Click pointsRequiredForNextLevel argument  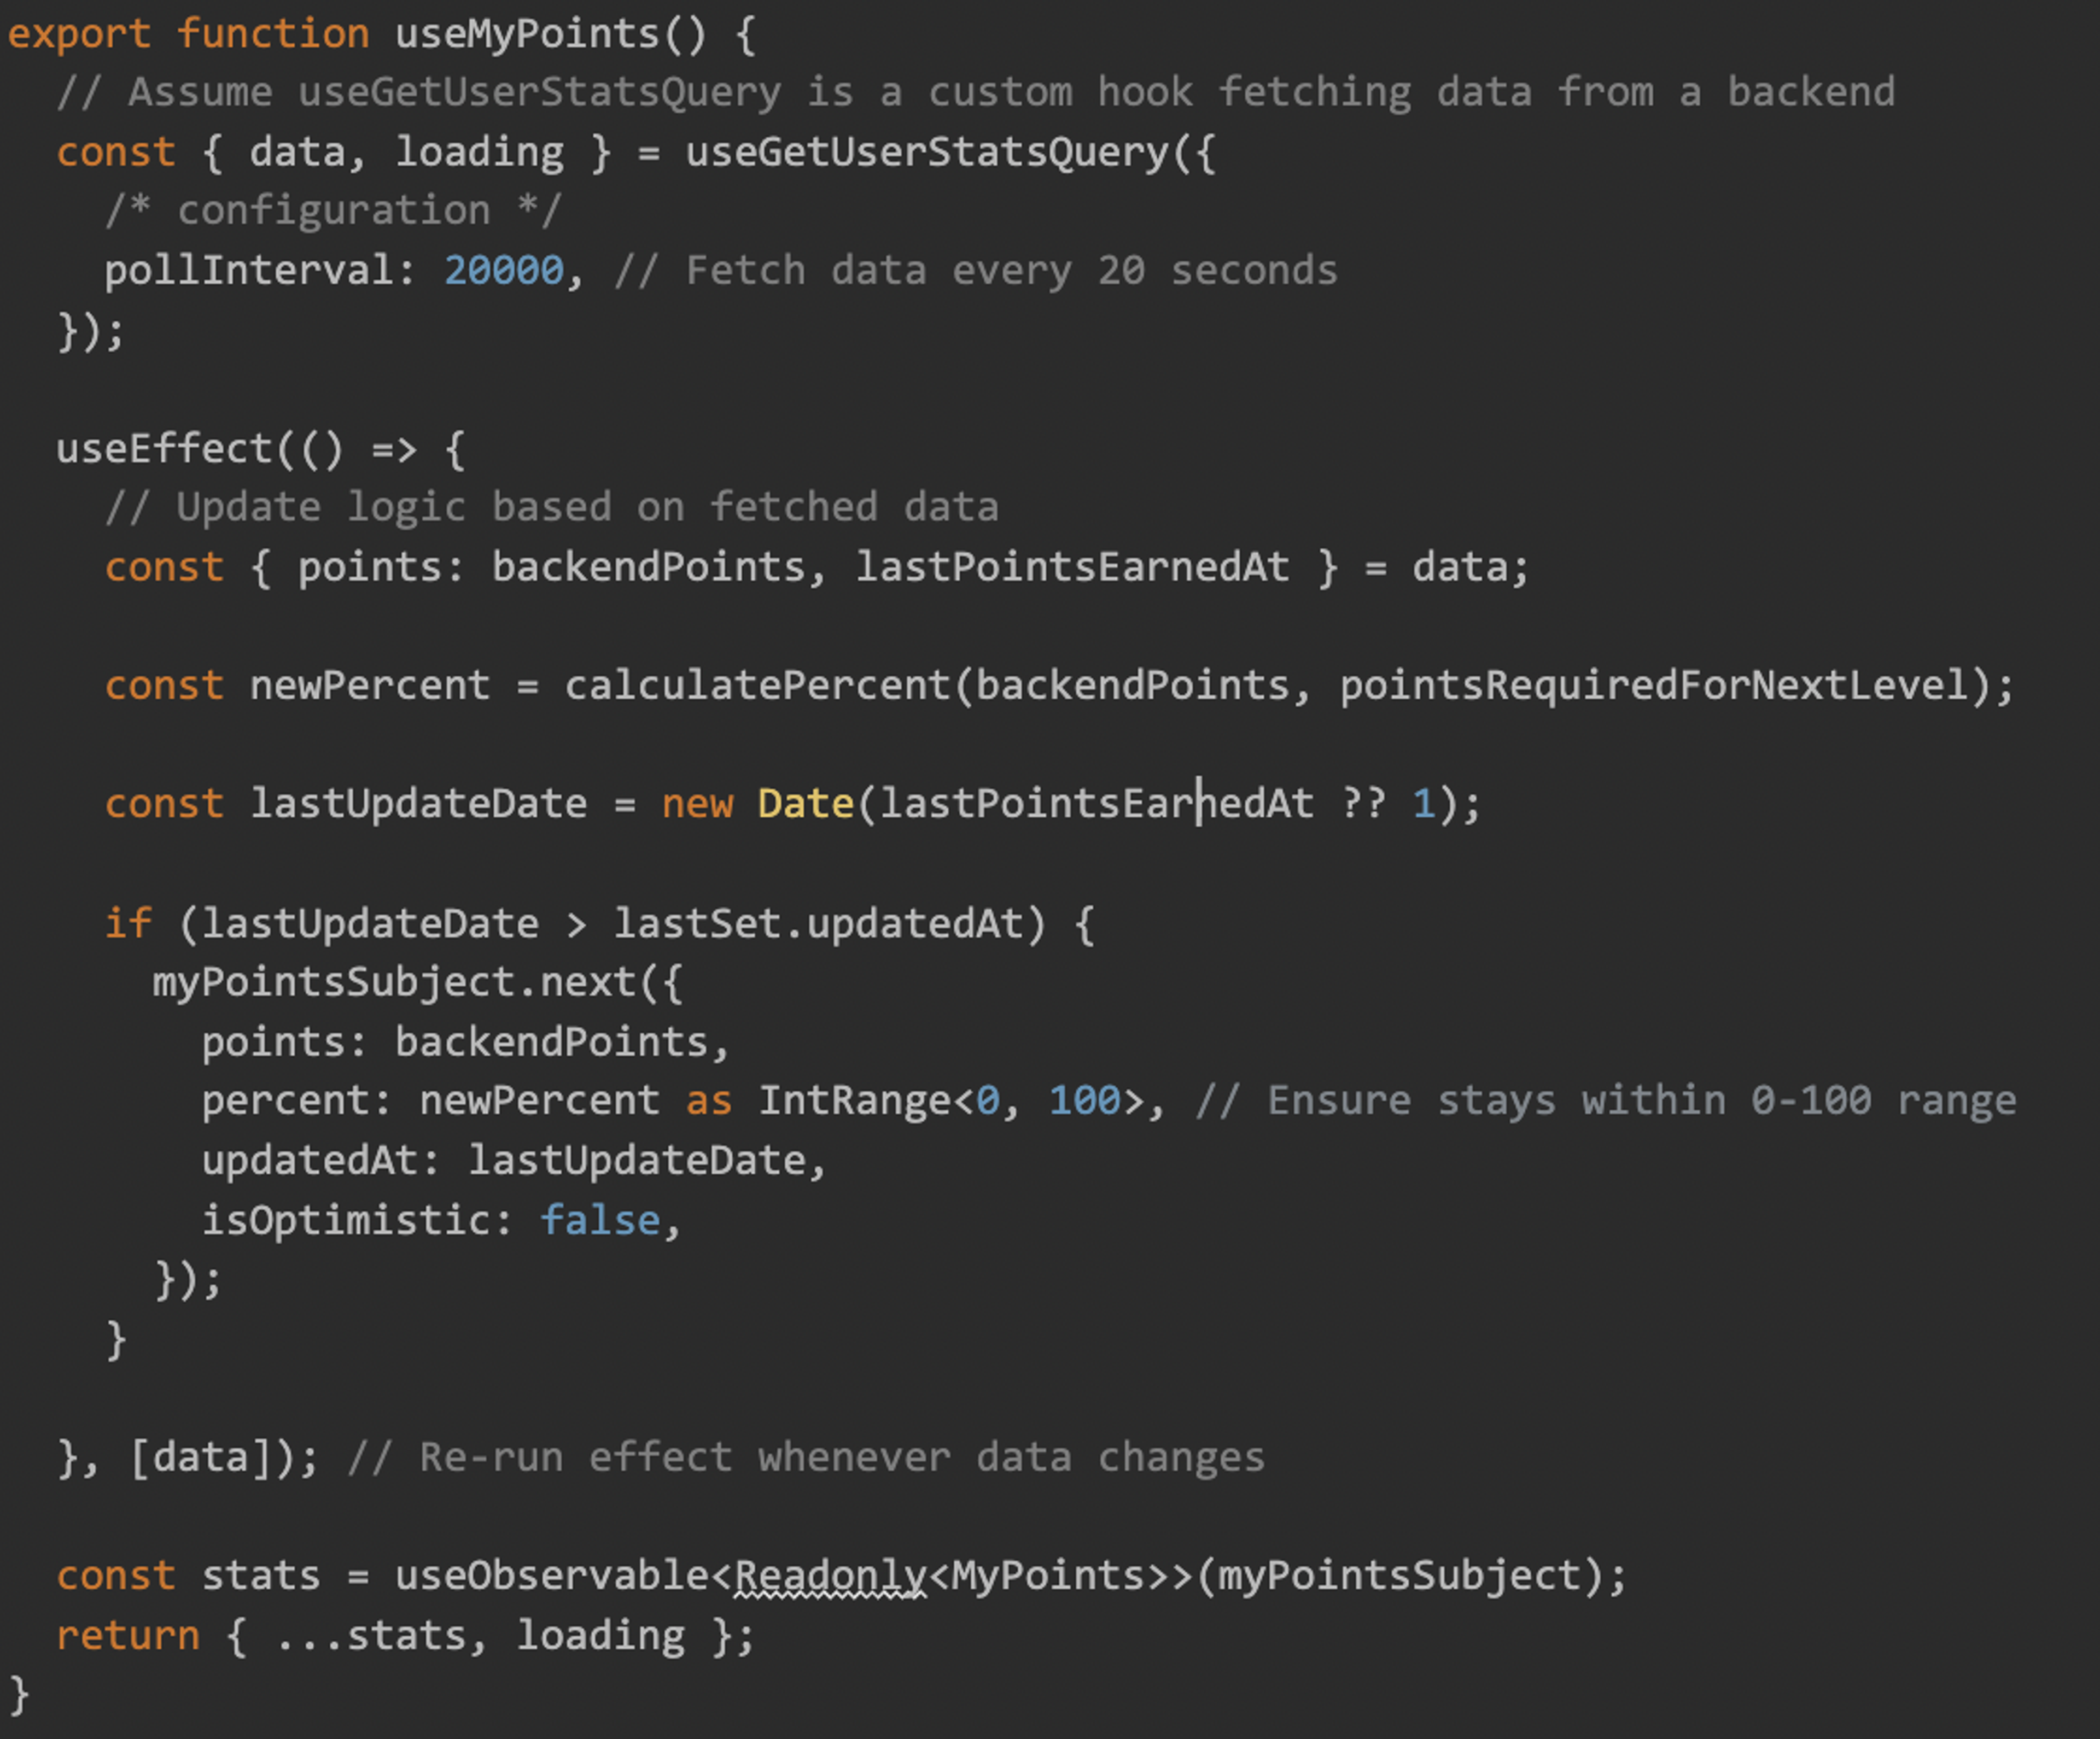1654,687
